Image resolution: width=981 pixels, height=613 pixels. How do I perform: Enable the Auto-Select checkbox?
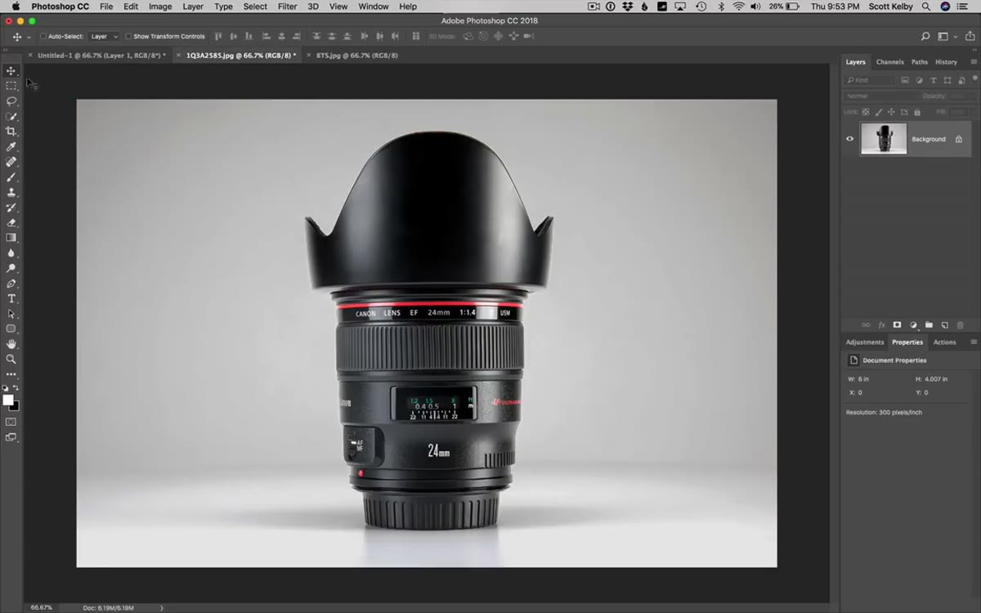click(43, 37)
